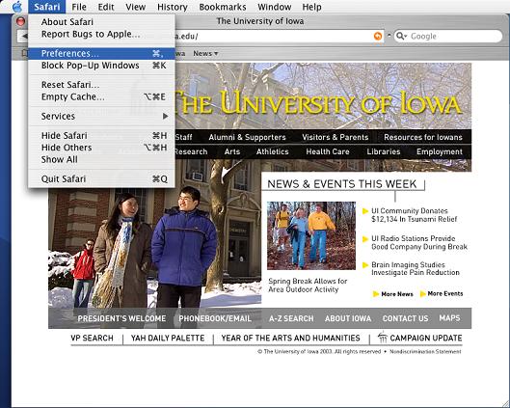Viewport: 510px width, 408px height.
Task: Choose Reset Safari menu item
Action: pyautogui.click(x=101, y=85)
